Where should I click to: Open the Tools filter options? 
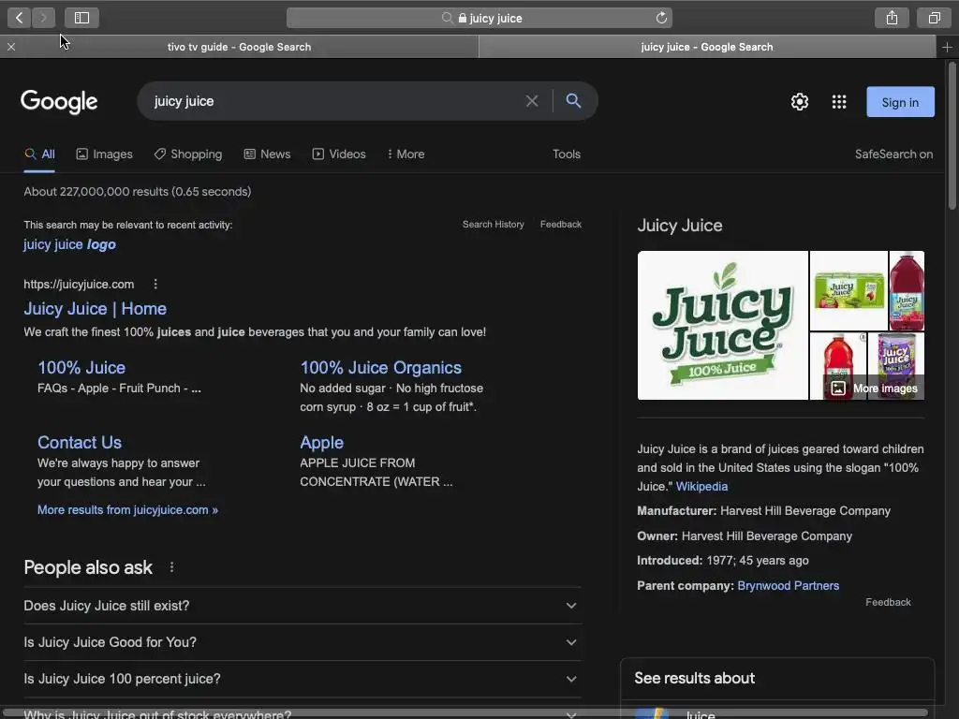point(567,154)
